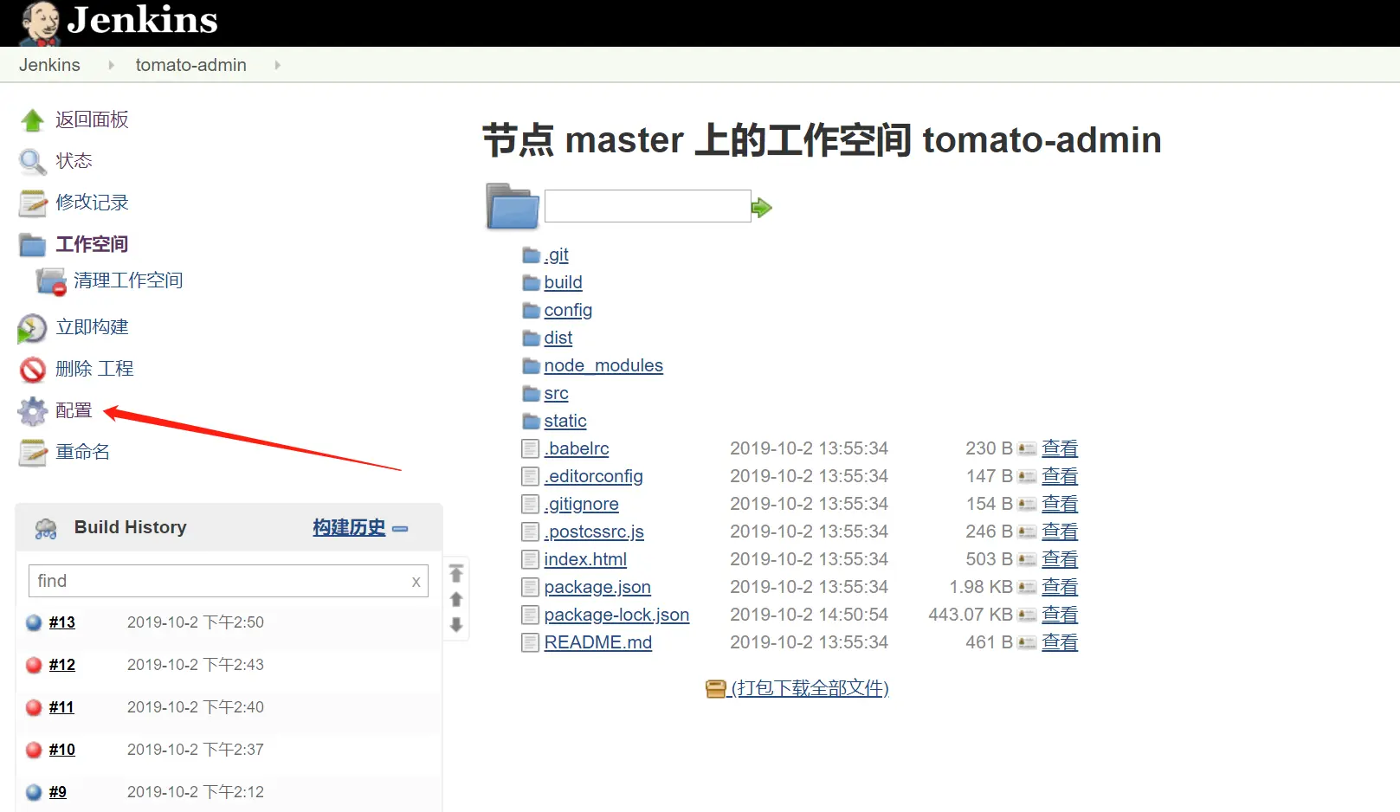
Task: Open .gitignore file link
Action: (x=582, y=505)
